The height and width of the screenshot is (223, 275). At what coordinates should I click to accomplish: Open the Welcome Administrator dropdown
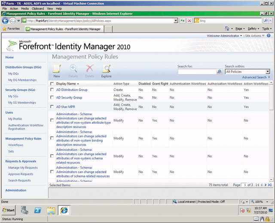224,36
